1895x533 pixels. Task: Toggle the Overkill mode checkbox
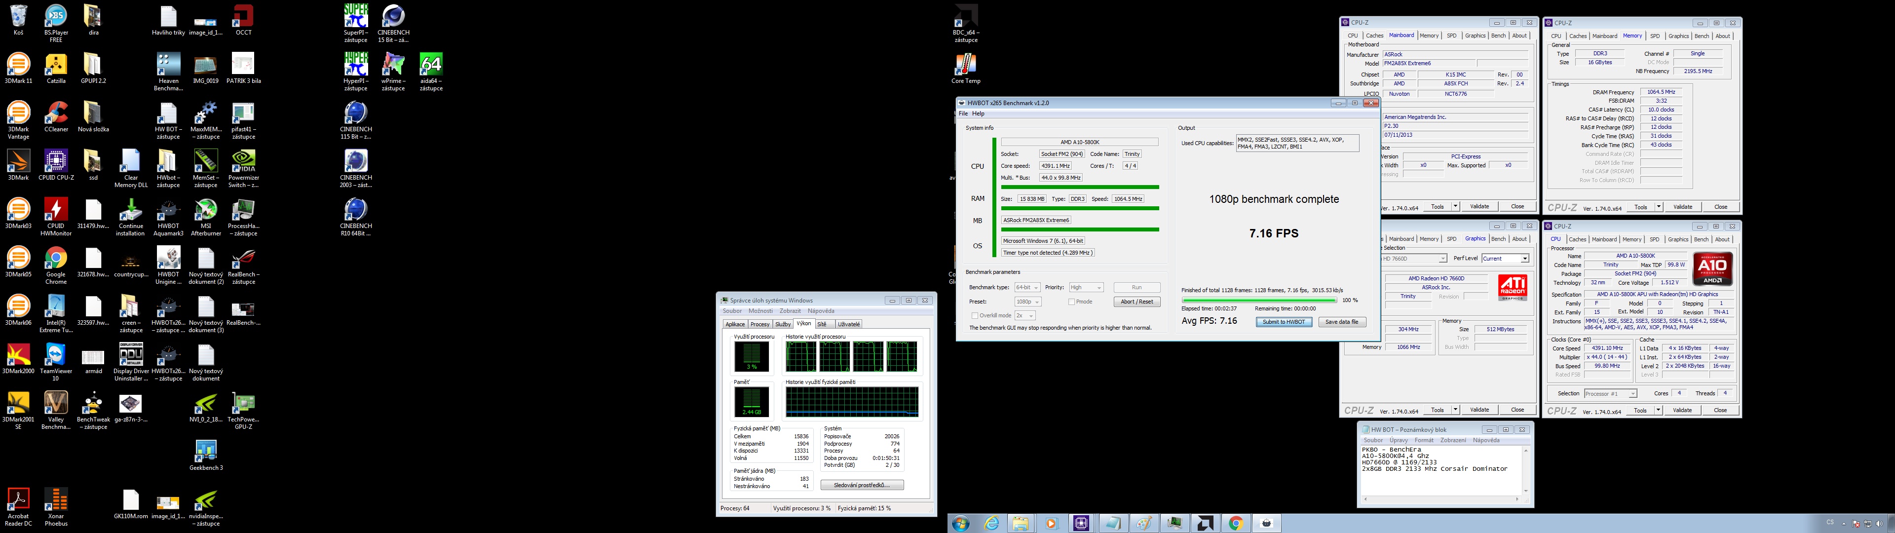[975, 316]
